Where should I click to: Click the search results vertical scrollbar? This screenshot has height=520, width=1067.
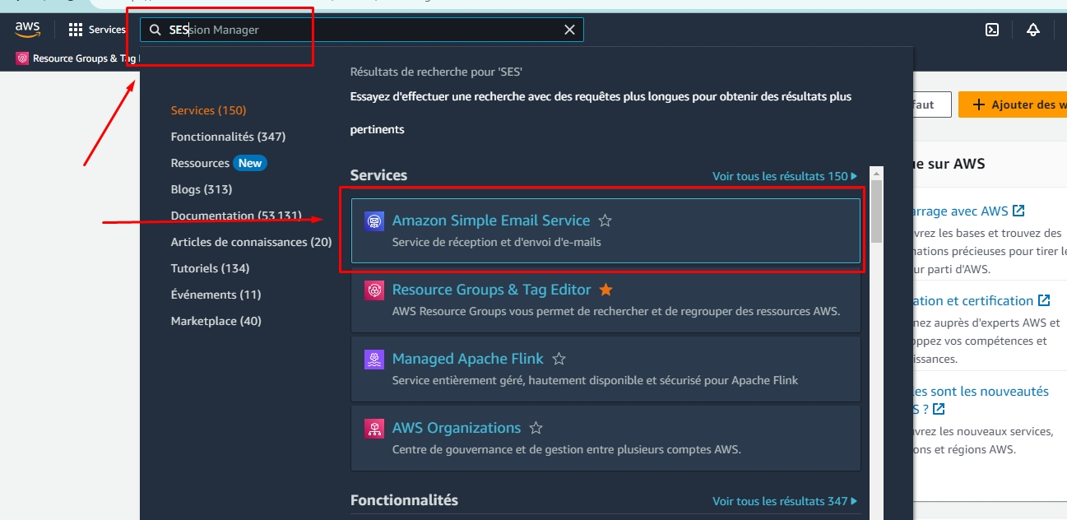(x=877, y=214)
